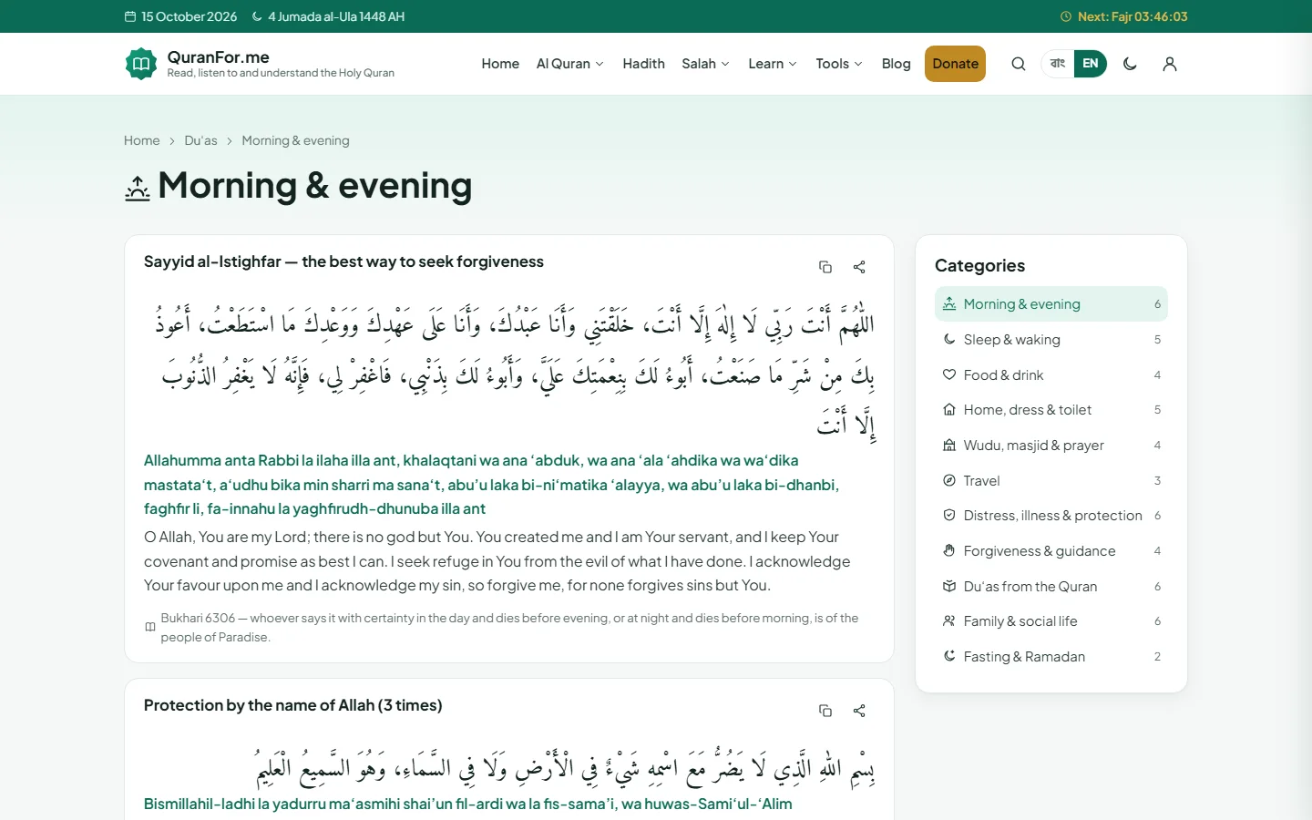
Task: Open the Home, dress & toilet category
Action: click(x=1051, y=410)
